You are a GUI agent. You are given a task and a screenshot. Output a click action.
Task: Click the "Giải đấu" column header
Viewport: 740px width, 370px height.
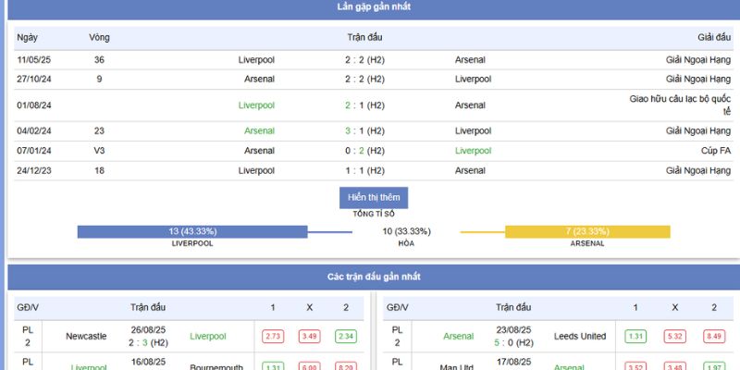[x=713, y=37]
